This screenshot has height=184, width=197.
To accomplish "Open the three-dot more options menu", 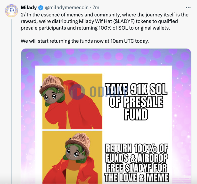I will 188,8.
